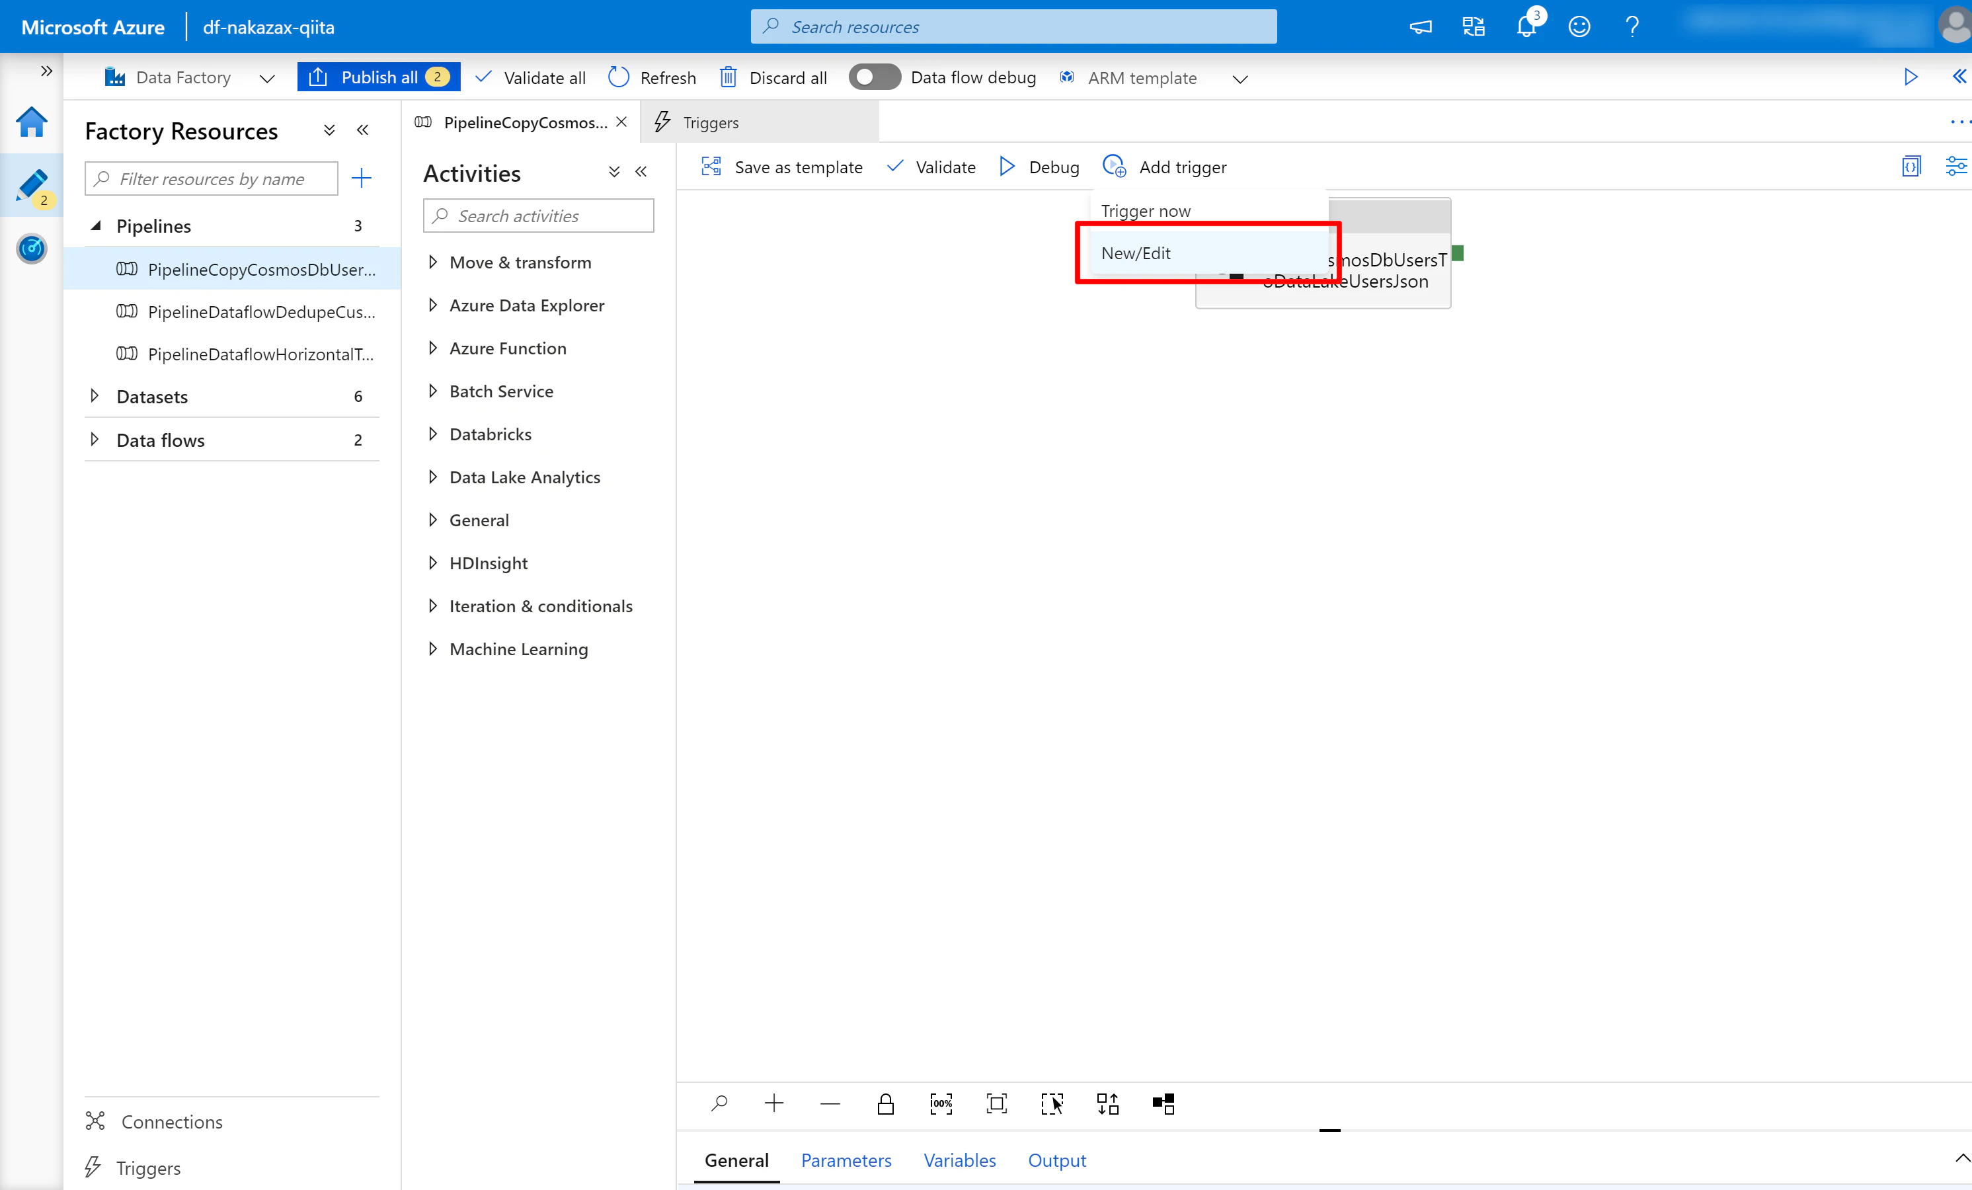Open the user account avatar
Viewport: 1972px width, 1190px height.
click(x=1955, y=26)
